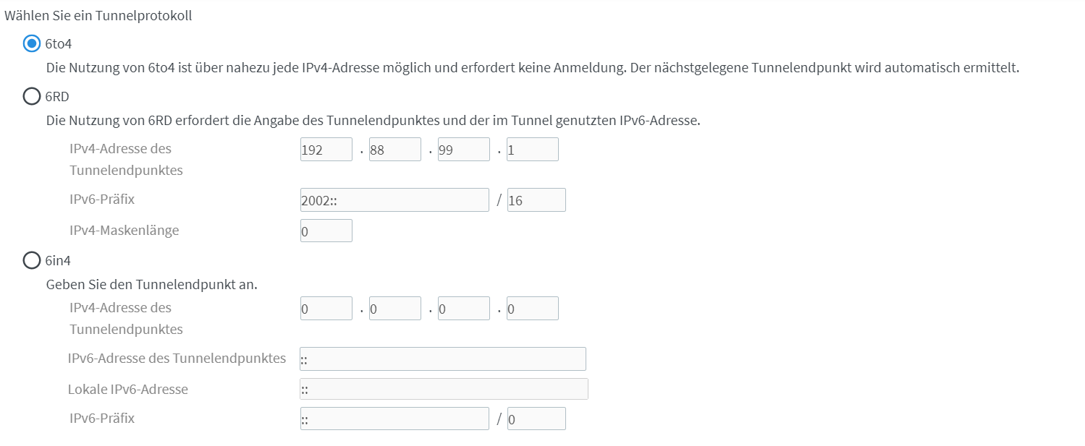Choose the 6in4 tunnel protocol option
Viewport: 1085px width, 446px height.
[x=32, y=260]
